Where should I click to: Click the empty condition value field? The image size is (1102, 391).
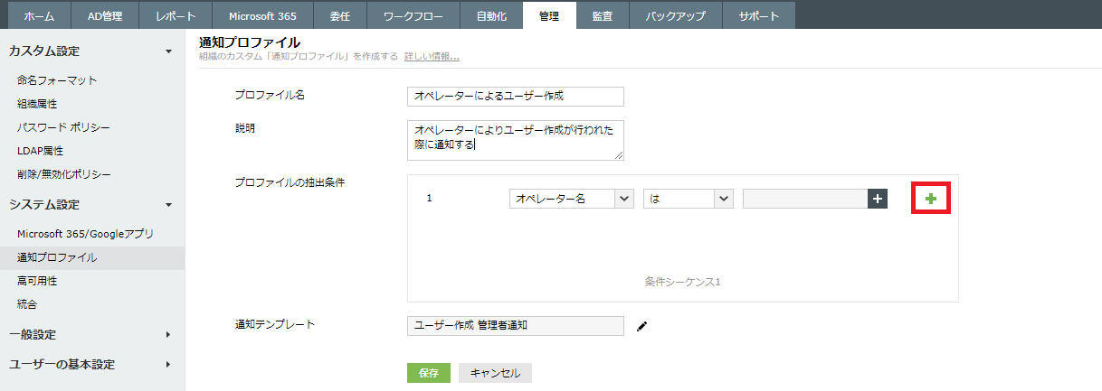tap(805, 199)
